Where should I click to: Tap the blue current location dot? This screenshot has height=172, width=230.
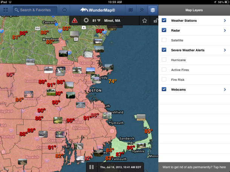(56, 24)
